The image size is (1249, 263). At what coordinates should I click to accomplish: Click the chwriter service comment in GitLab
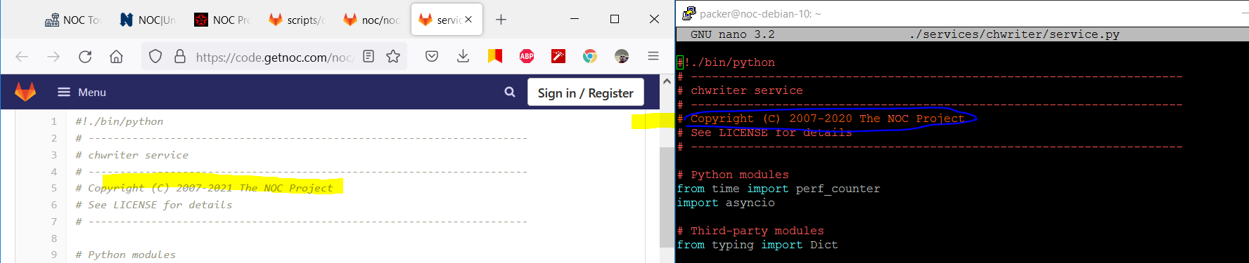132,155
